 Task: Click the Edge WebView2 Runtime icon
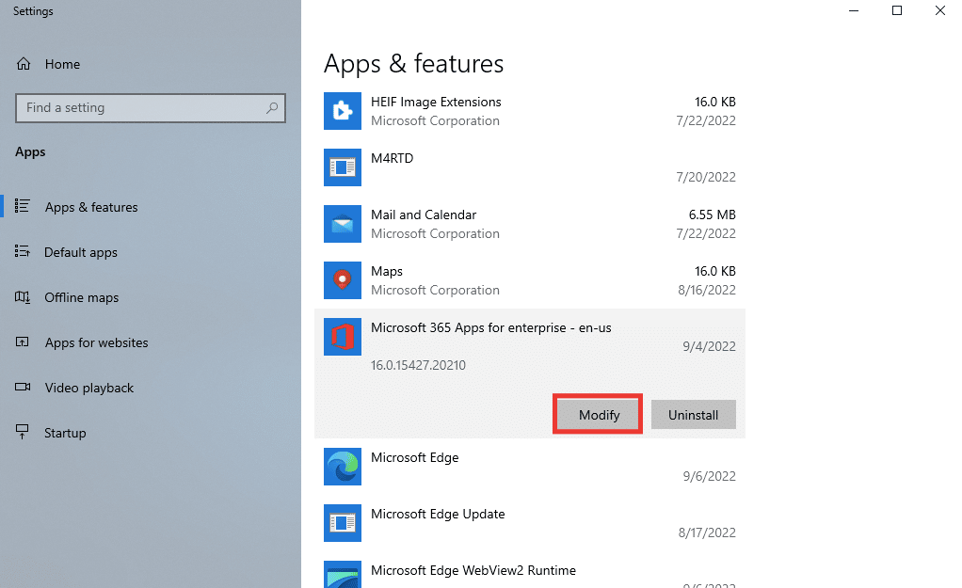[x=342, y=575]
